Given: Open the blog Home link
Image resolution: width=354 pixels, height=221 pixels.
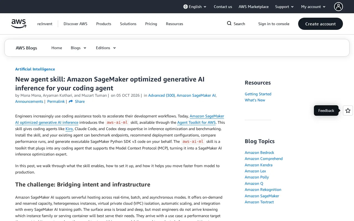Looking at the screenshot, I should (x=57, y=48).
